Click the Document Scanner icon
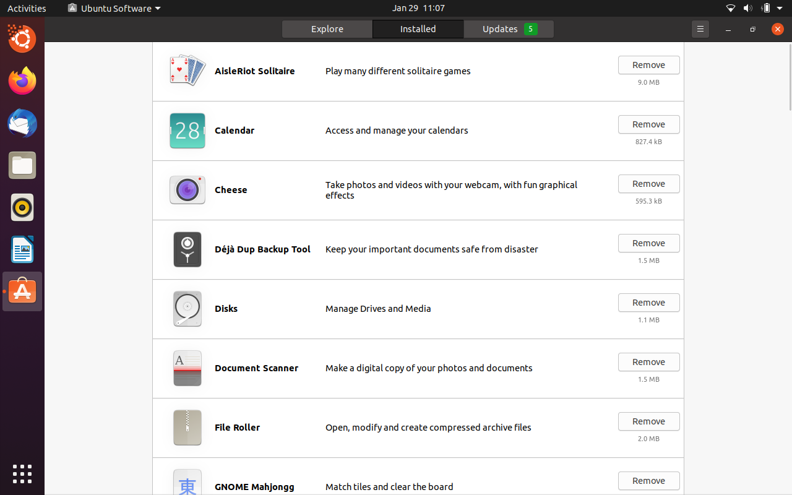Screen dimensions: 792x495 (x=187, y=368)
